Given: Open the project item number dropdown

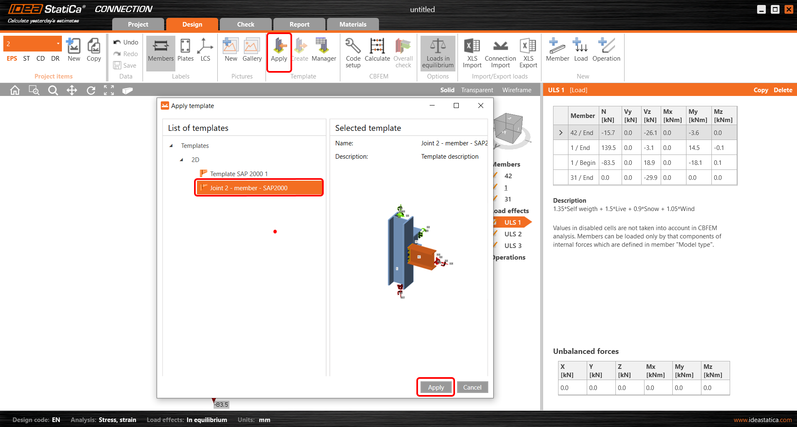Looking at the screenshot, I should click(x=58, y=44).
